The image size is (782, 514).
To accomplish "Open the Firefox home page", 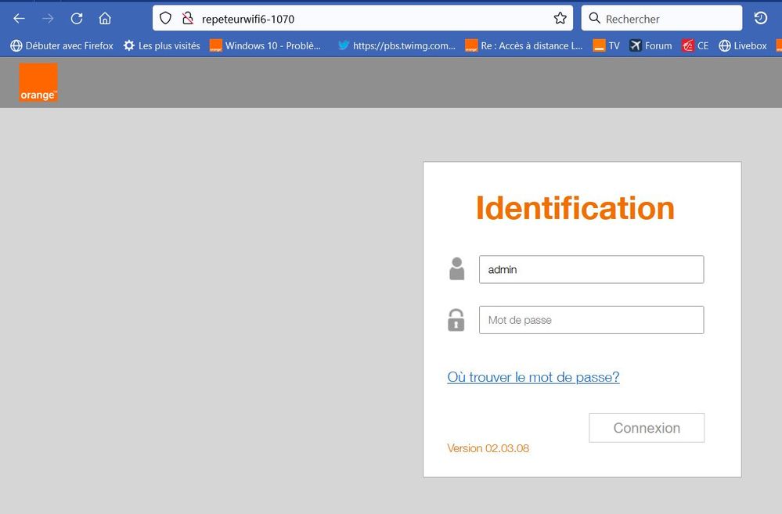I will (105, 19).
